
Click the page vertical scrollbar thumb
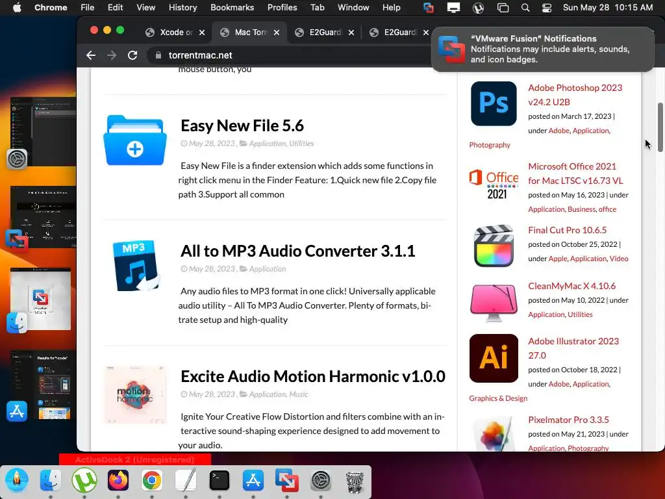click(x=660, y=128)
